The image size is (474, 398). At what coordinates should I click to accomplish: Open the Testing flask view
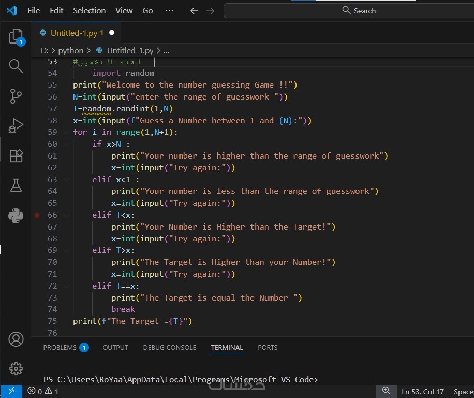coord(16,185)
